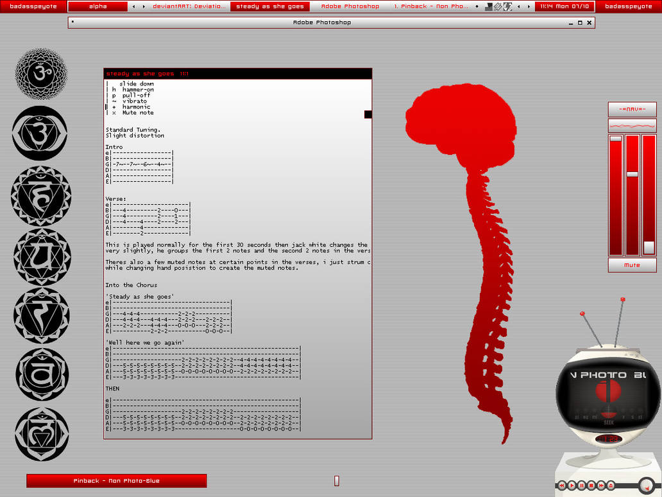Switch to previous desktop via left arrow near alpha
Screen dimensions: 662x497
pos(134,7)
